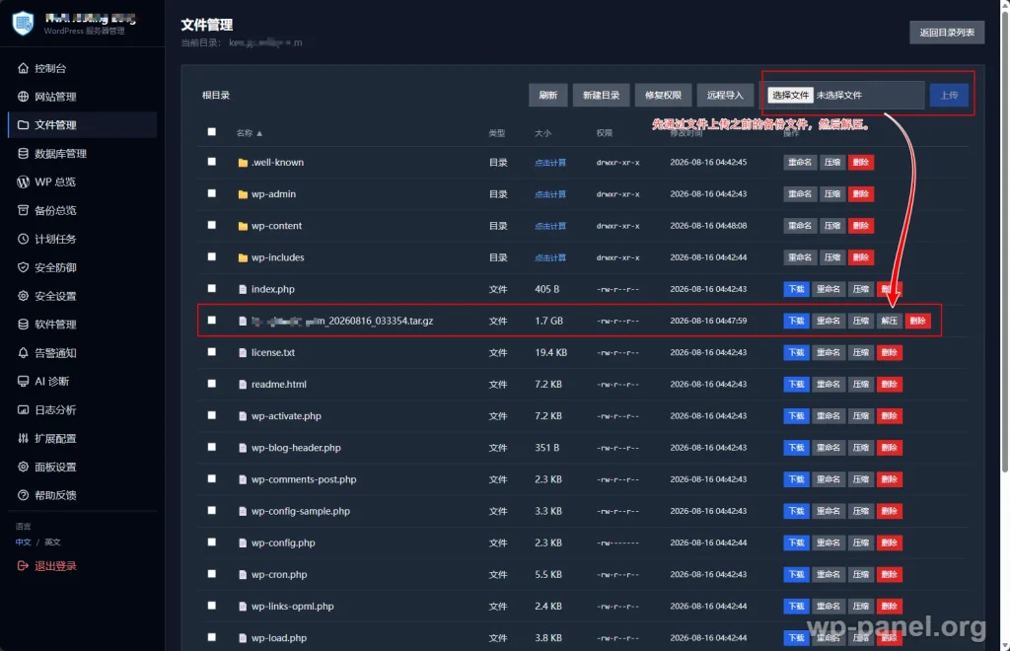The width and height of the screenshot is (1010, 651).
Task: Click the 告警通知 bell icon
Action: pos(24,353)
